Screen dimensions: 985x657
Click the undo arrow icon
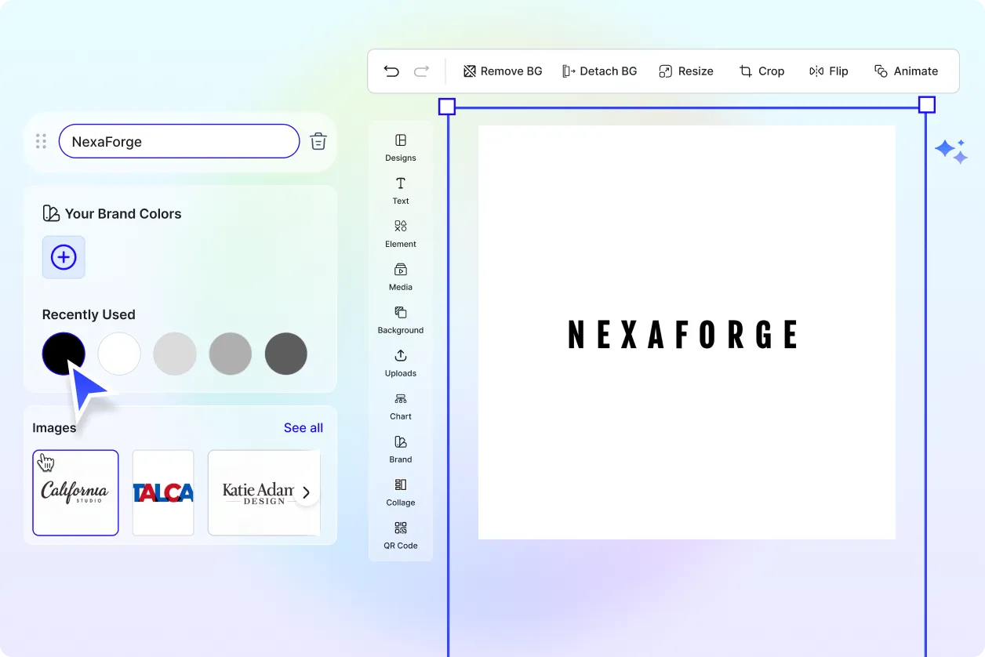click(391, 71)
